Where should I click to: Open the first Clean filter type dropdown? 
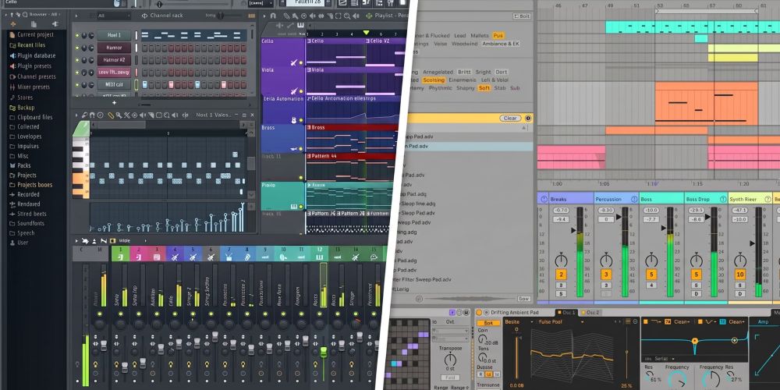coord(682,322)
